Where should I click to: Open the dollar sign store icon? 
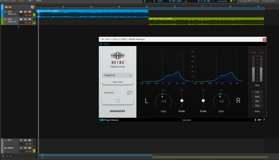pos(256,120)
